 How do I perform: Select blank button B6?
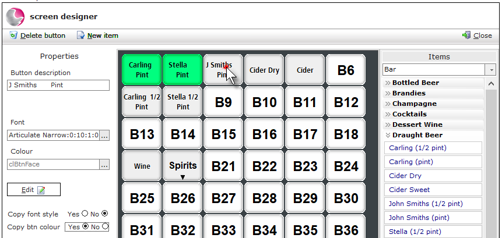(346, 70)
